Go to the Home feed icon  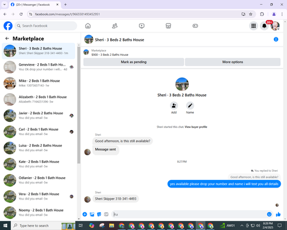88,26
